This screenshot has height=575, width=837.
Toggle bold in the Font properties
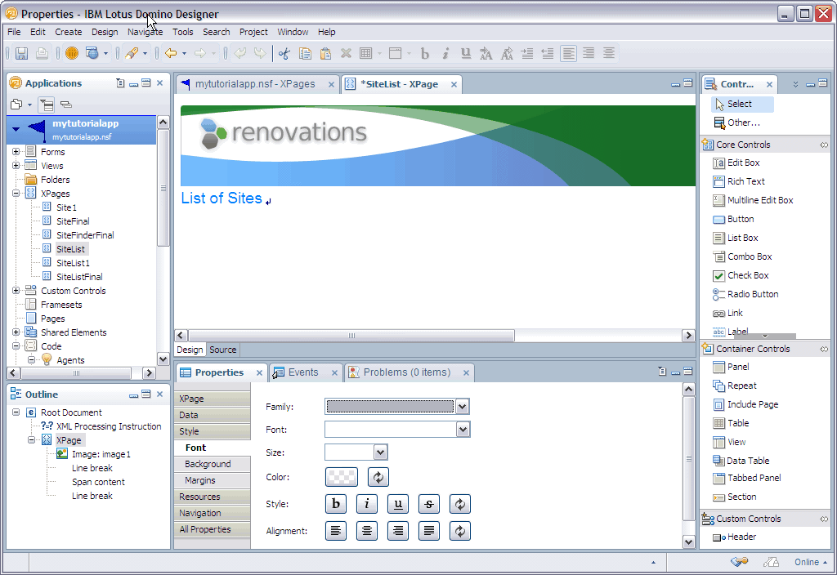tap(336, 504)
